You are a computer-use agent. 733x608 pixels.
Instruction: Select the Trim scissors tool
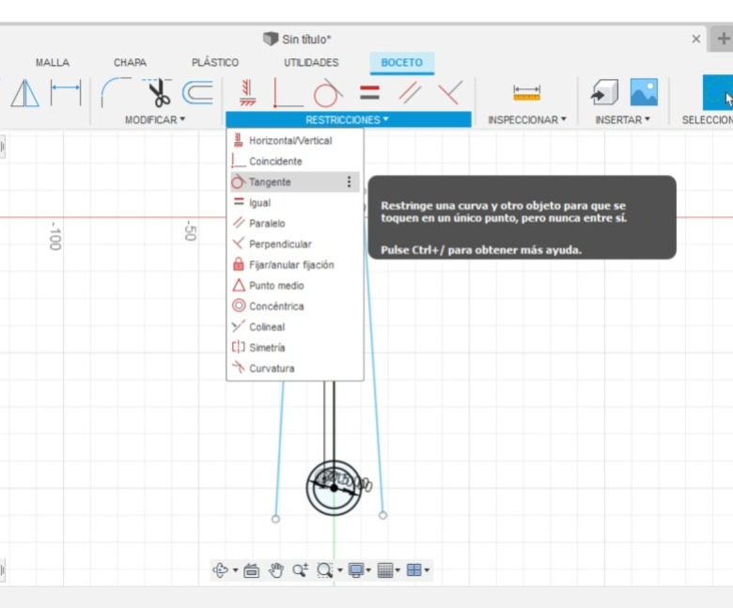[x=159, y=92]
